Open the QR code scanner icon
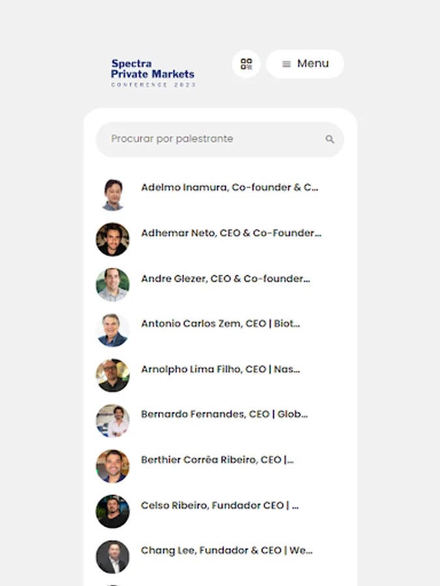The height and width of the screenshot is (586, 440). pos(246,64)
